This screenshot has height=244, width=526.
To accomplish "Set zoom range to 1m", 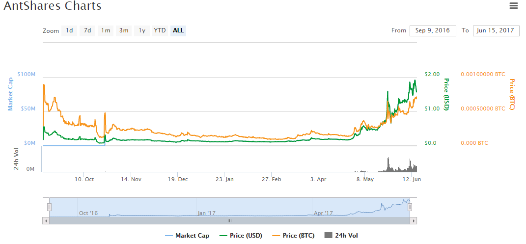I will [106, 30].
